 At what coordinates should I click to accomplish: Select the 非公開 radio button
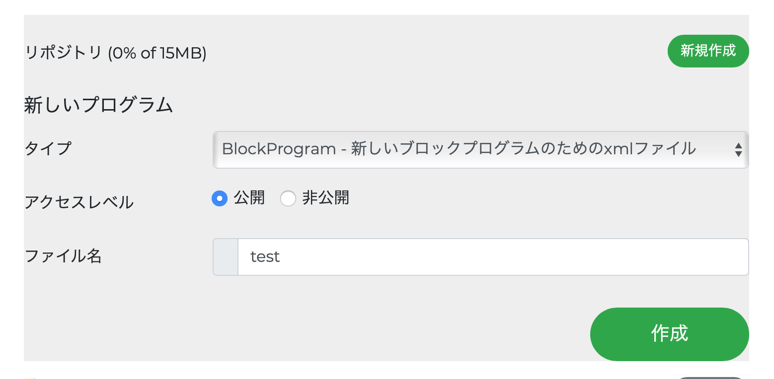[x=288, y=199]
